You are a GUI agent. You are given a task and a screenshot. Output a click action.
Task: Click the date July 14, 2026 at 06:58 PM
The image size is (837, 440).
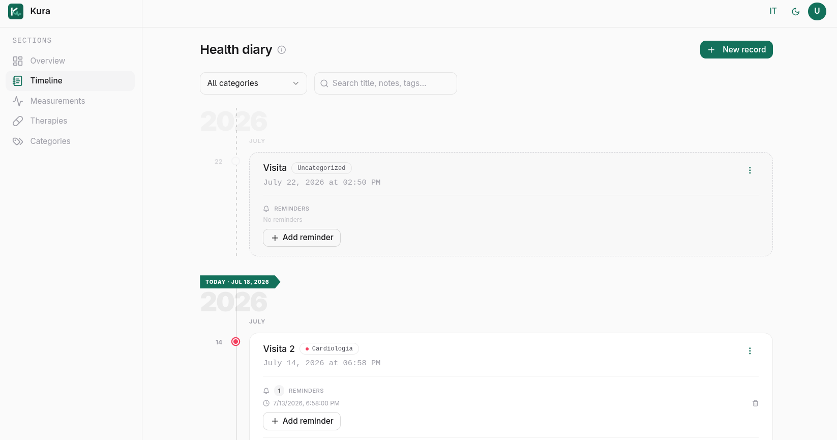(322, 363)
